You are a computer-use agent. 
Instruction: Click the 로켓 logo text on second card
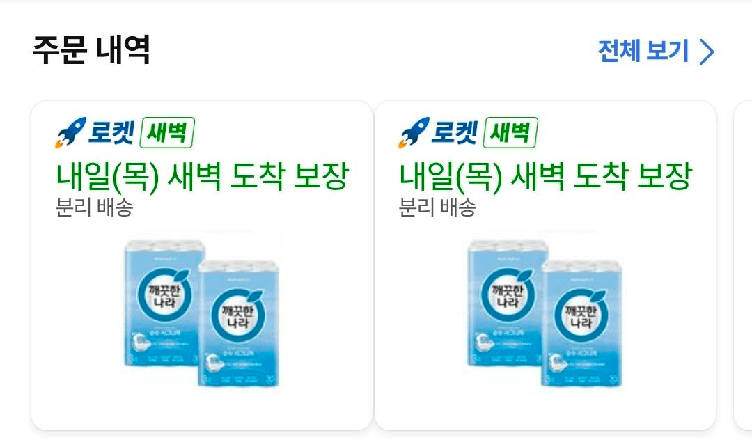(x=455, y=132)
